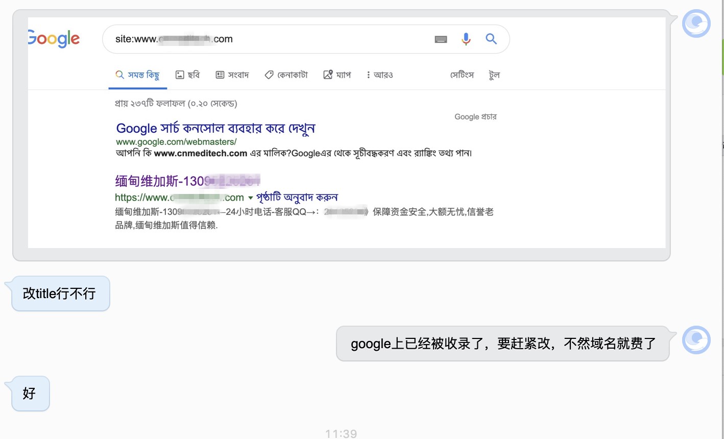Click the voice search microphone icon

466,39
